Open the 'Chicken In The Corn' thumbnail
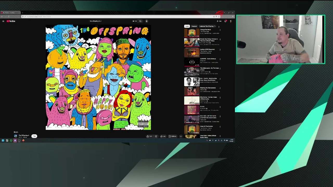This screenshot has height=187, width=333. [192, 42]
